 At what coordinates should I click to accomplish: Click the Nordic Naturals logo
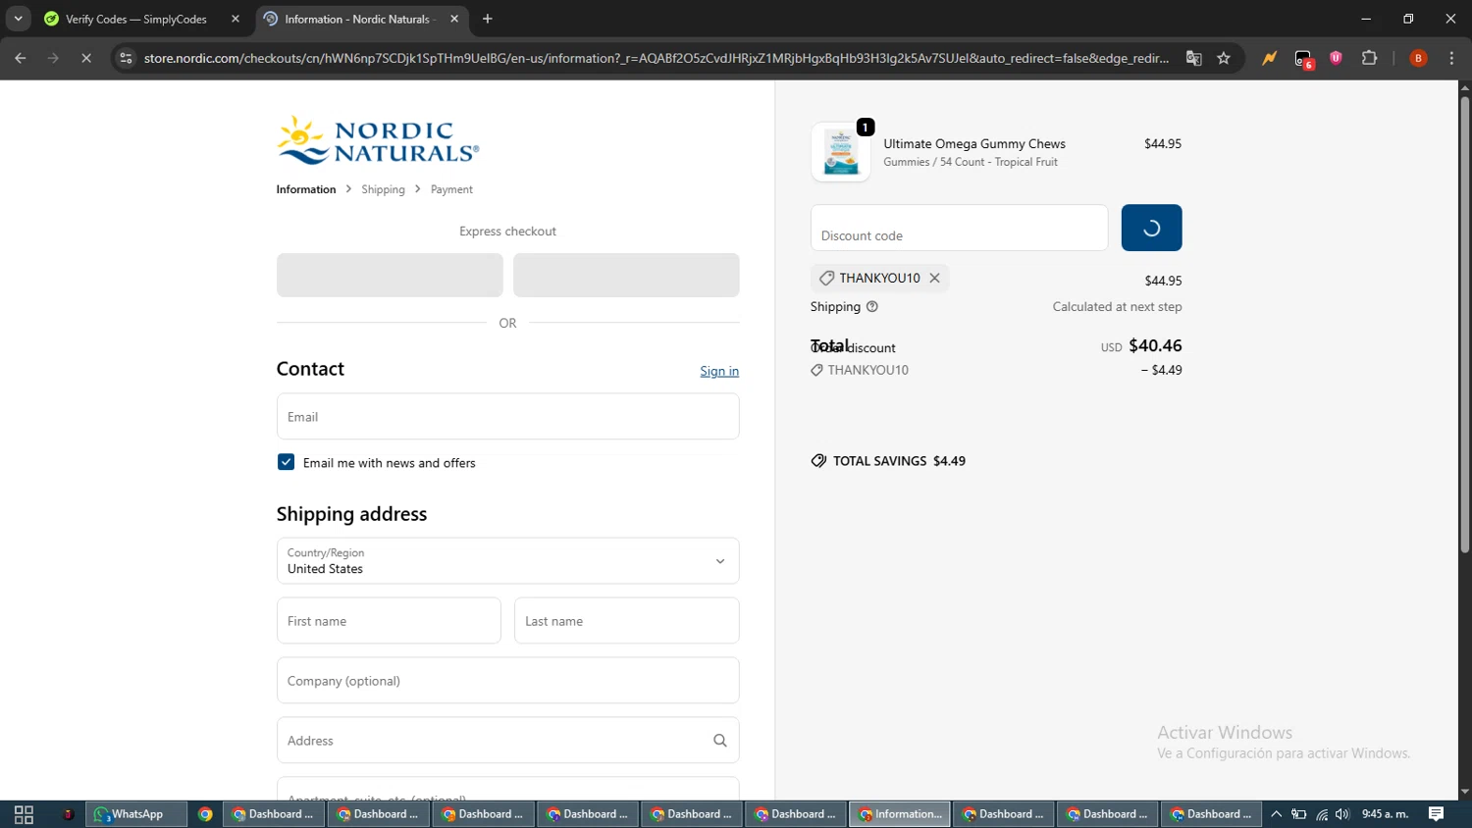click(378, 140)
